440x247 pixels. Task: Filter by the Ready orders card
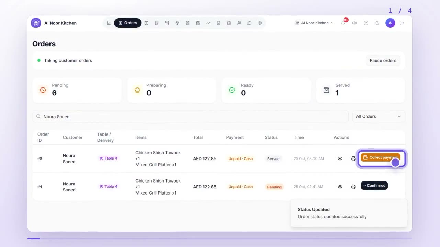(x=266, y=90)
